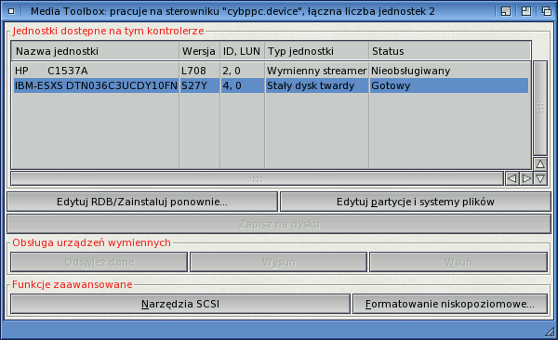
Task: Click the window resize gadget in bottom corner
Action: pyautogui.click(x=550, y=332)
